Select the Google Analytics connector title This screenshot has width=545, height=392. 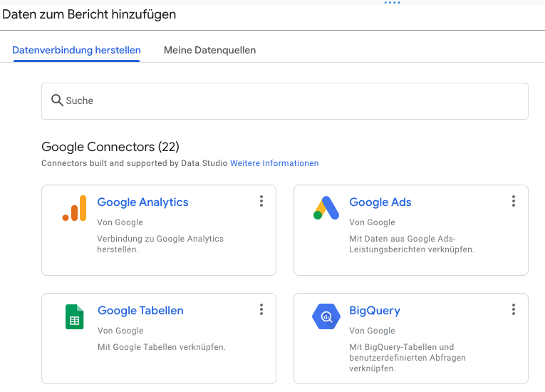tap(142, 202)
